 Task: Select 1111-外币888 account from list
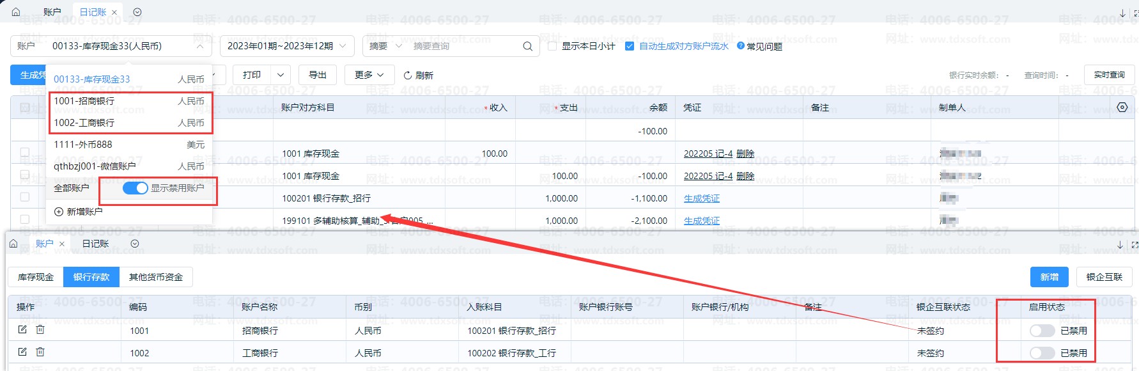(83, 145)
